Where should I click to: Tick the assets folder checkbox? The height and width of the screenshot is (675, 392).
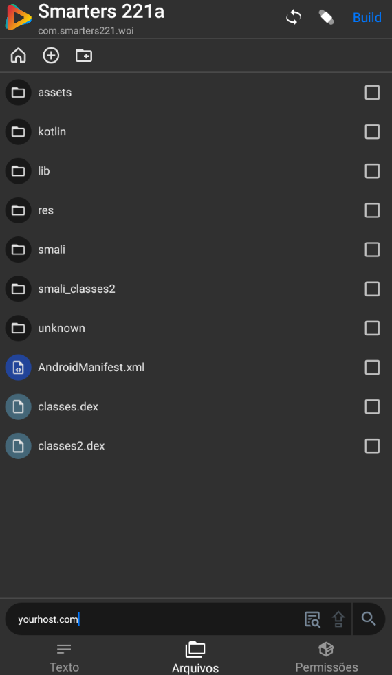tap(372, 93)
